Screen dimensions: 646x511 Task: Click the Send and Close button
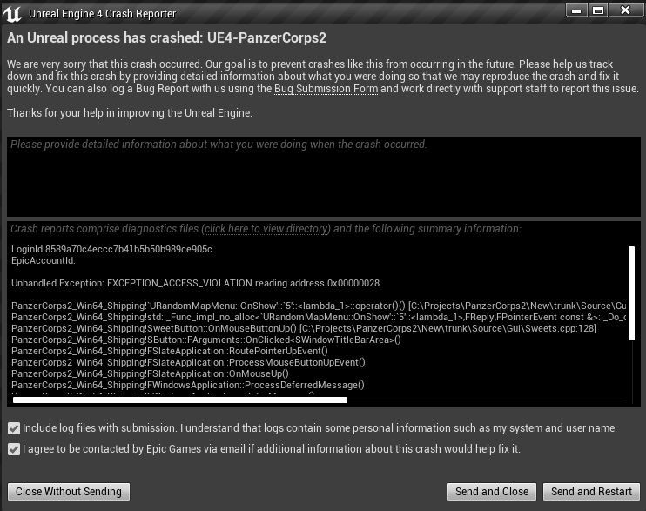(492, 492)
